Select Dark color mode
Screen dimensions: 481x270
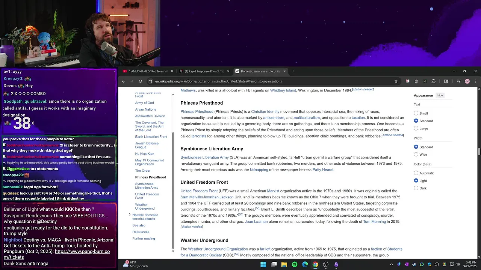tap(416, 188)
